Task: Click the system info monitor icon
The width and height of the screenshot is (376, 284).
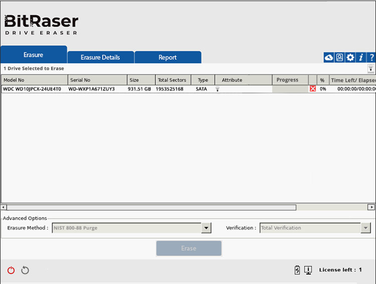Action: [308, 270]
